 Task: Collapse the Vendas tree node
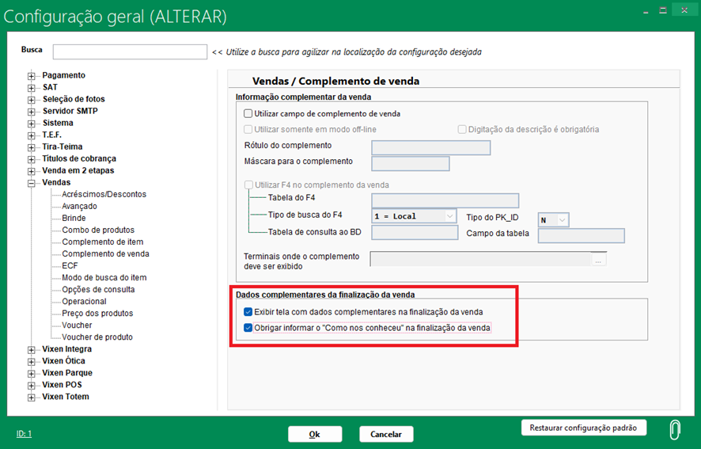coord(32,183)
